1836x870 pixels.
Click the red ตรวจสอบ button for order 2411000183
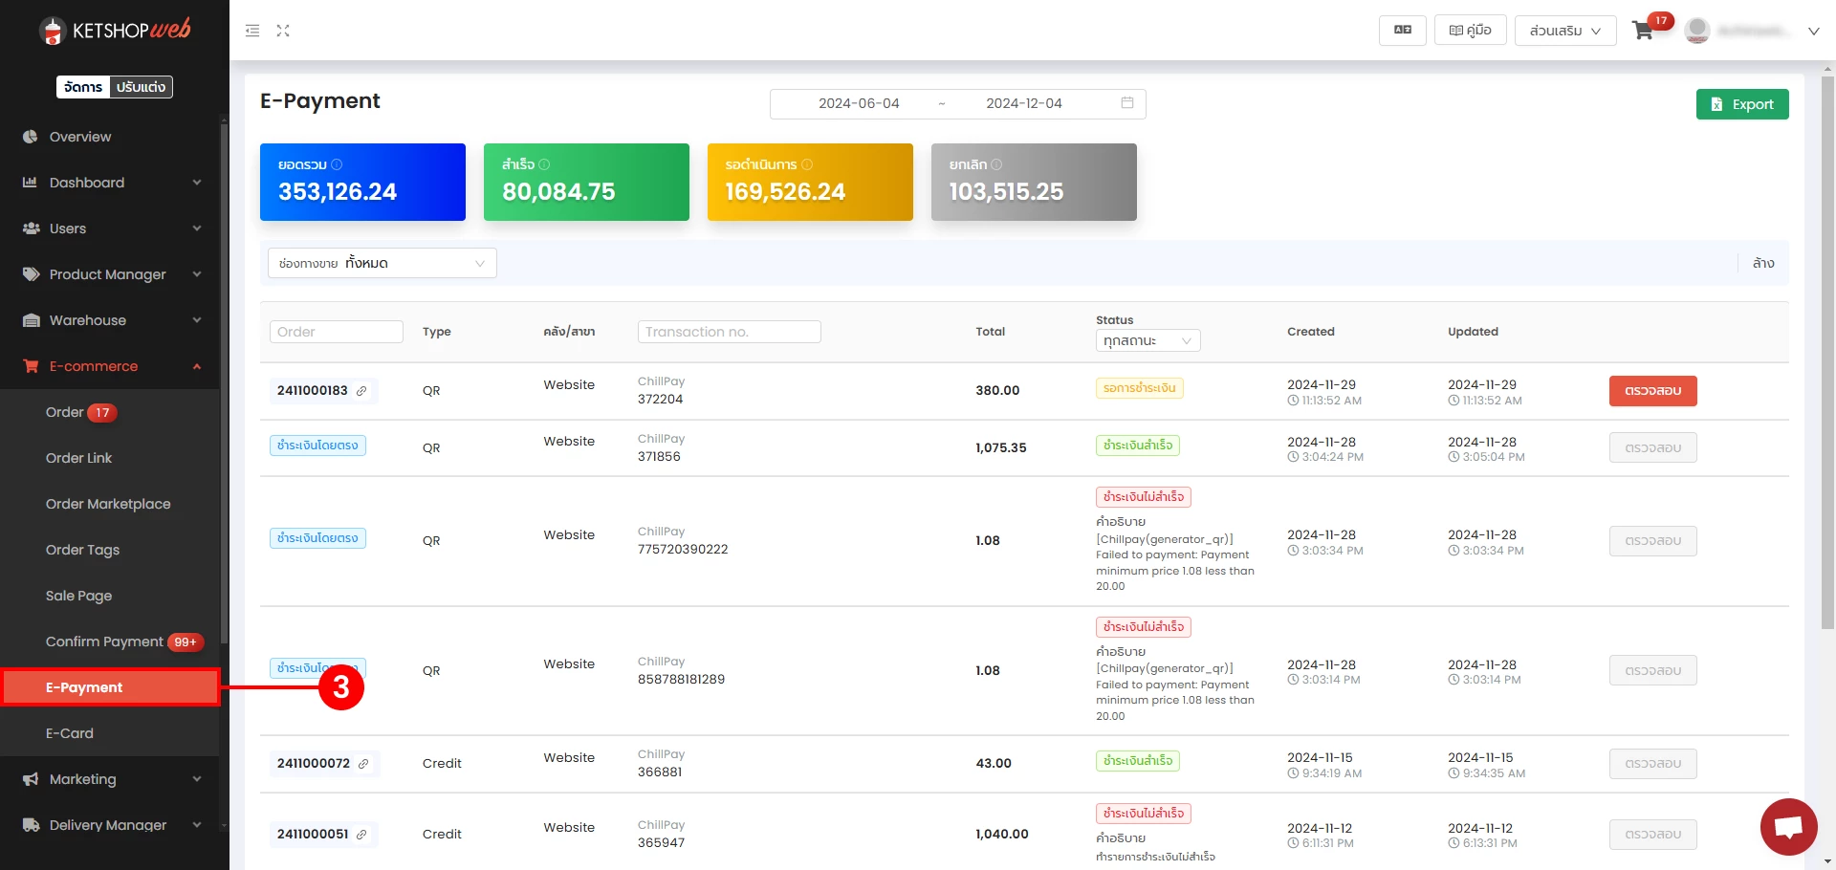(1652, 391)
